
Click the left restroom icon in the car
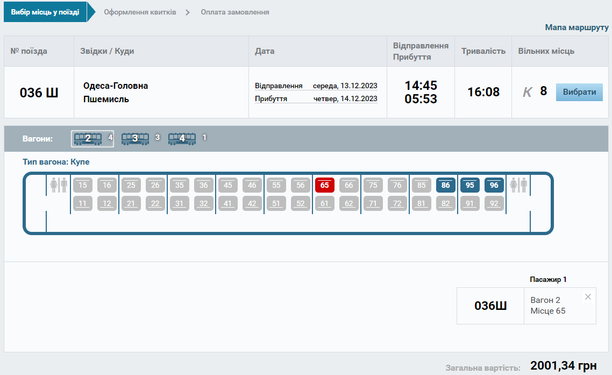click(x=59, y=186)
